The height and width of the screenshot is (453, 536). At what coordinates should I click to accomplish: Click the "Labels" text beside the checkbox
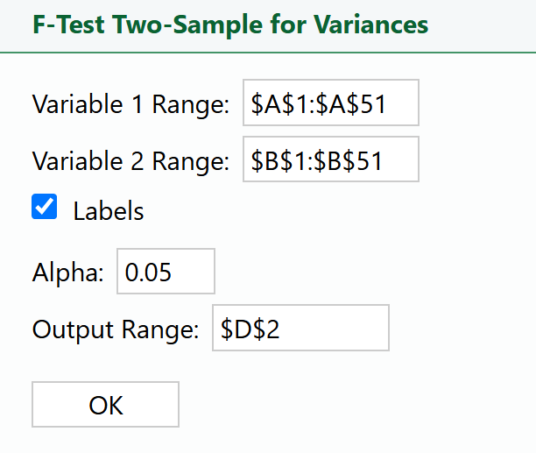[x=109, y=211]
